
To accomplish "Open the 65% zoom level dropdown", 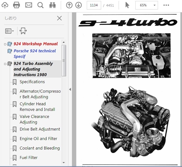I will (x=147, y=5).
